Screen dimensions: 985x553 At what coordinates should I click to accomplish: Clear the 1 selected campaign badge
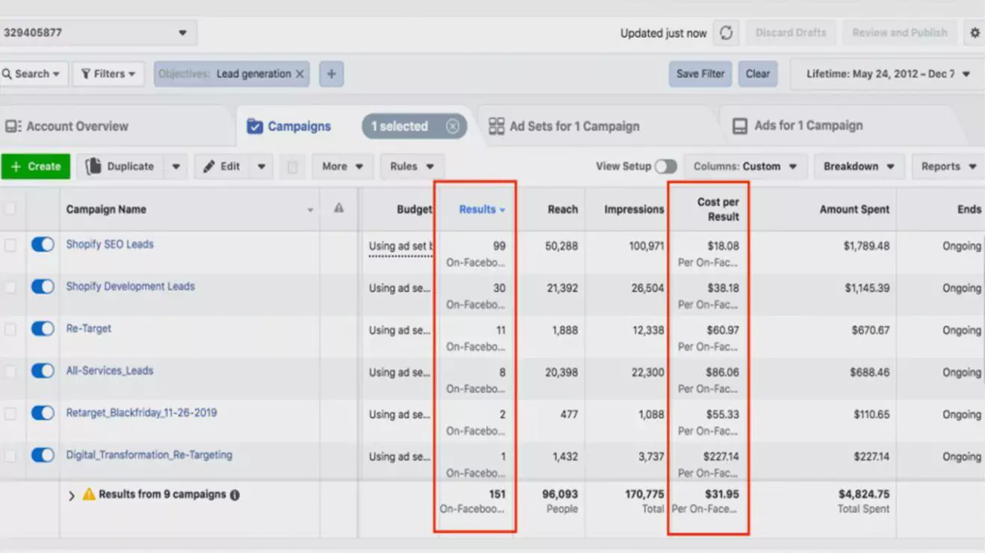[453, 126]
